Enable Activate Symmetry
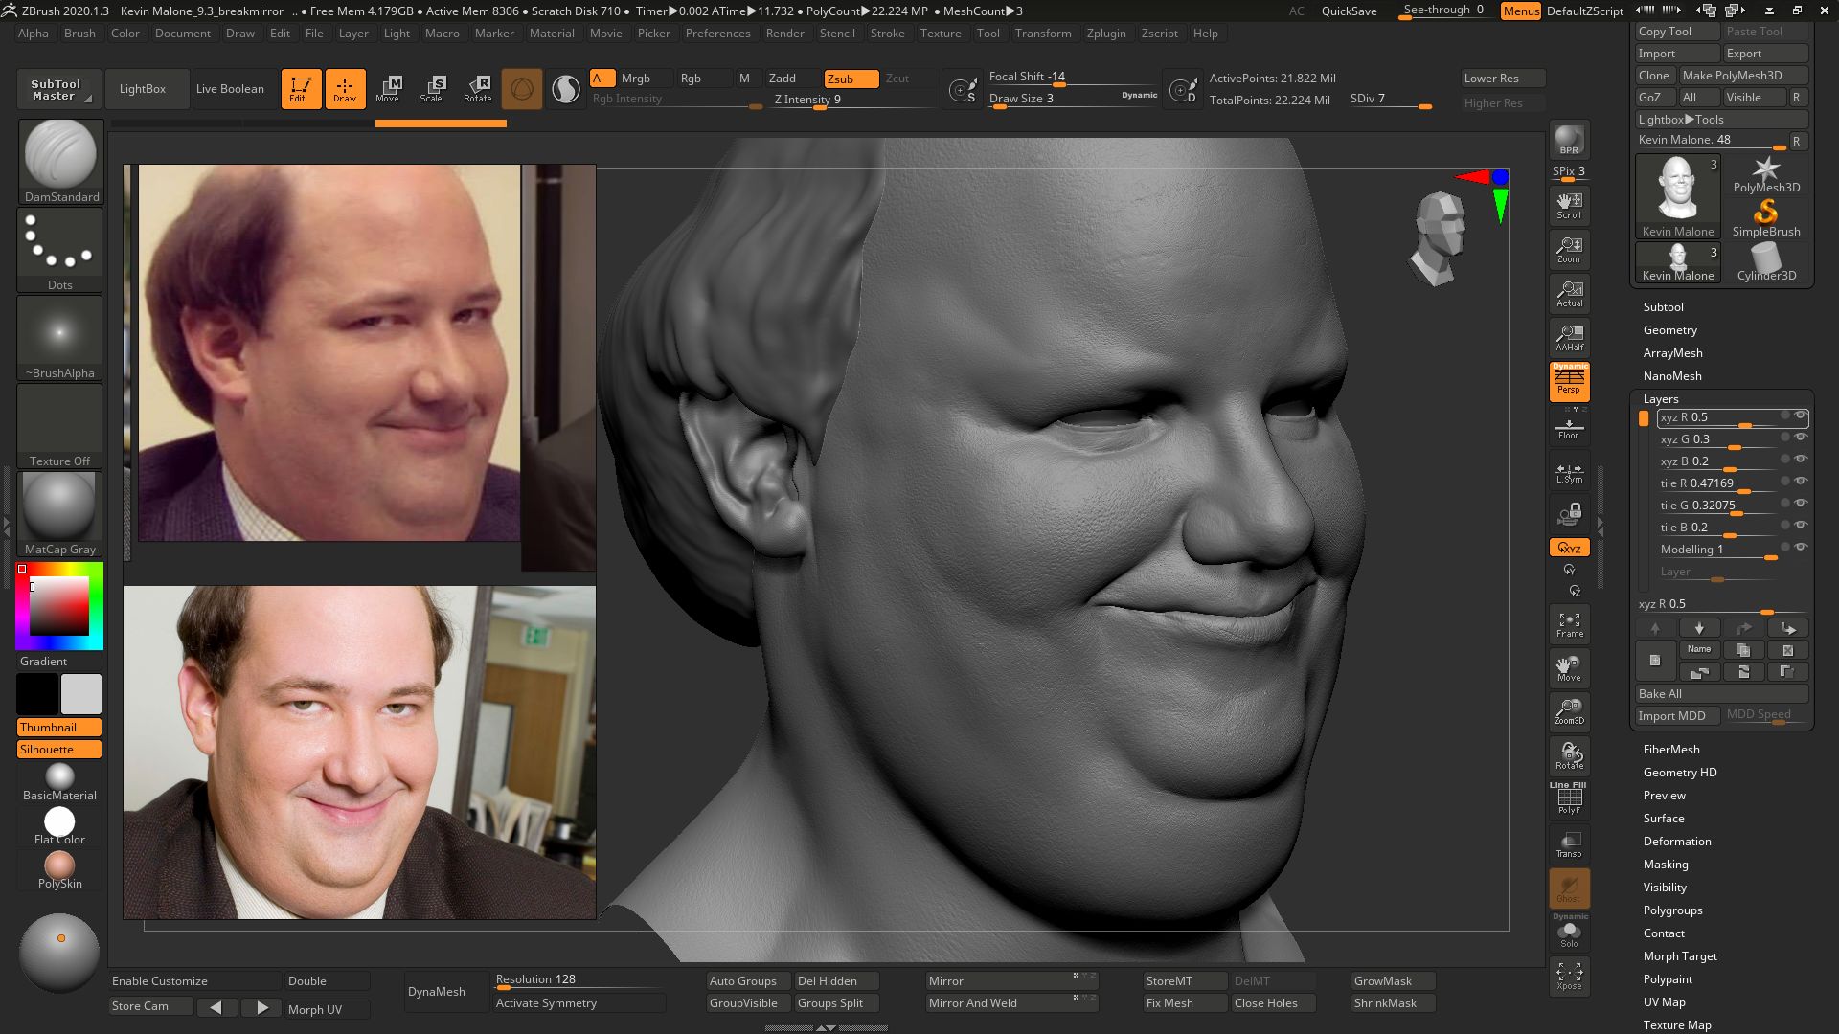1839x1034 pixels. [x=546, y=1002]
